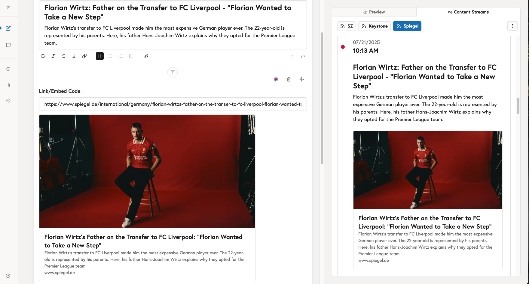Open the settings gear in sidebar
The height and width of the screenshot is (284, 529).
click(x=8, y=101)
